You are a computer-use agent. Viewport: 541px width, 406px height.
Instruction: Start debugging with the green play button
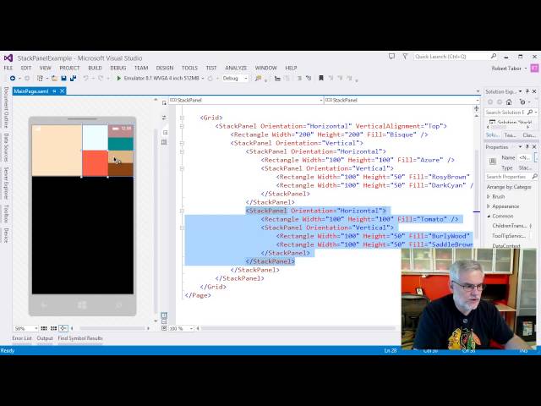click(x=118, y=79)
